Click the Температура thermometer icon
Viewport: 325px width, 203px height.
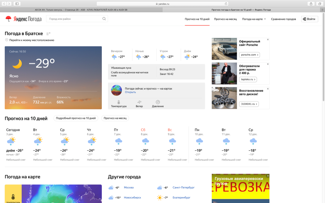coord(119,102)
